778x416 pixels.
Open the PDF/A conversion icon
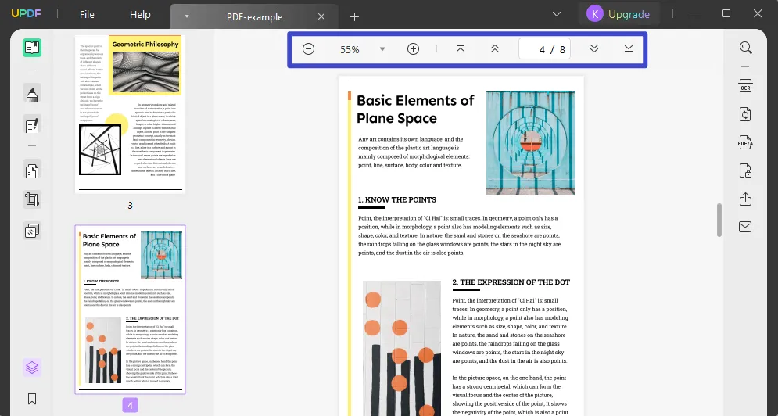745,142
